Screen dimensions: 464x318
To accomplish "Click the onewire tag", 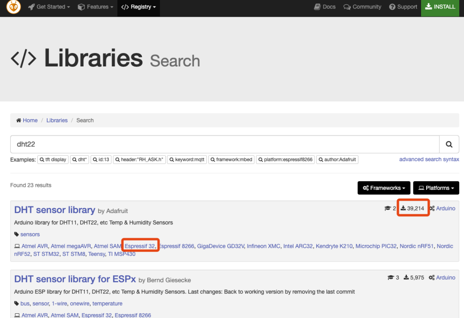I will pyautogui.click(x=79, y=303).
